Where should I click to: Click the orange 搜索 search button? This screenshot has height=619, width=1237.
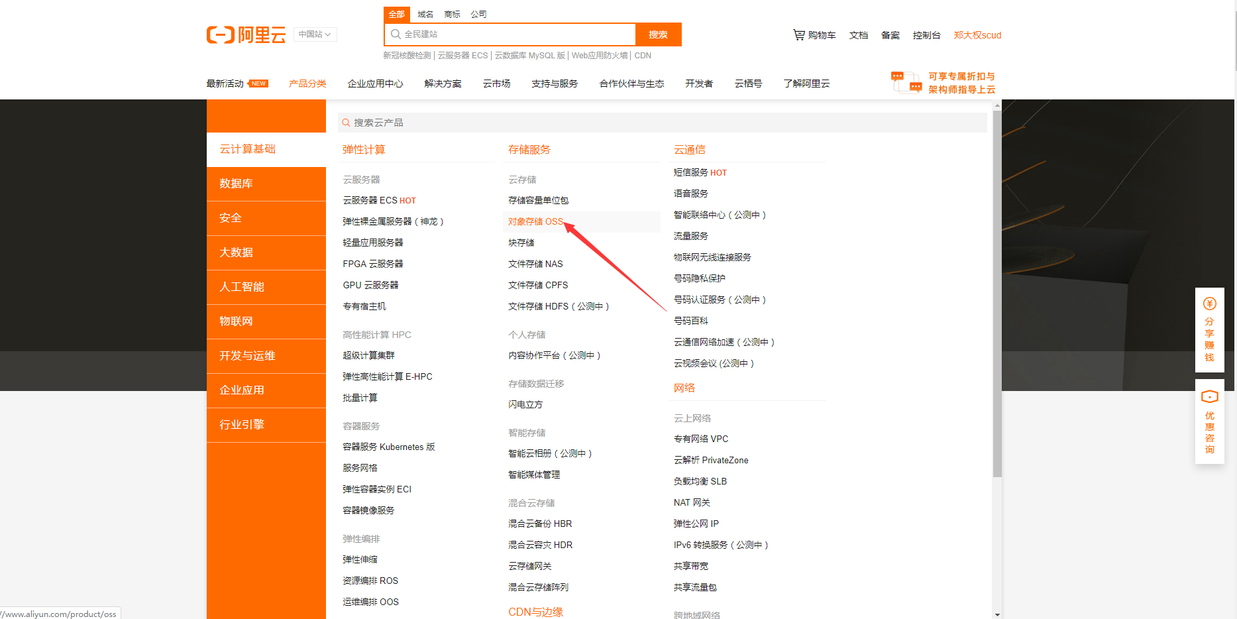point(659,34)
